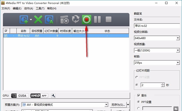The width and height of the screenshot is (182, 111).
Task: Click the 时间长度 column header
Action: point(66,31)
